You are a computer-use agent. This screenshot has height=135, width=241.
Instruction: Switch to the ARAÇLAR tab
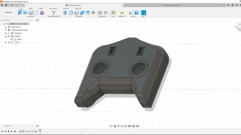point(78,8)
